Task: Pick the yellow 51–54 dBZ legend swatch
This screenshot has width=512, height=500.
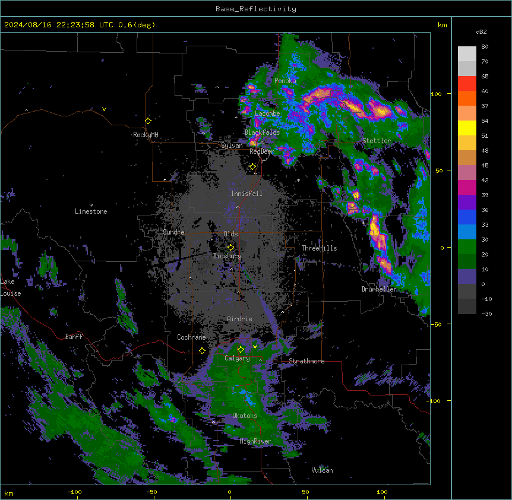Action: click(467, 128)
